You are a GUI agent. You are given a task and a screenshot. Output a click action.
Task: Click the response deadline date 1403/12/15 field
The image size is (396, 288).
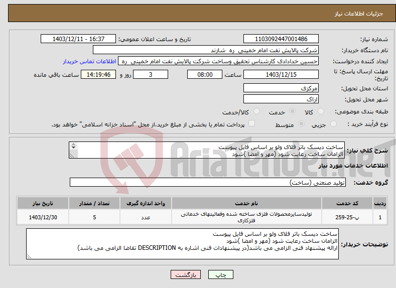point(281,74)
